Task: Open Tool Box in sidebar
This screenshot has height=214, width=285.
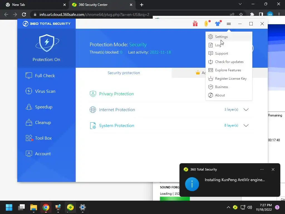Action: point(38,138)
